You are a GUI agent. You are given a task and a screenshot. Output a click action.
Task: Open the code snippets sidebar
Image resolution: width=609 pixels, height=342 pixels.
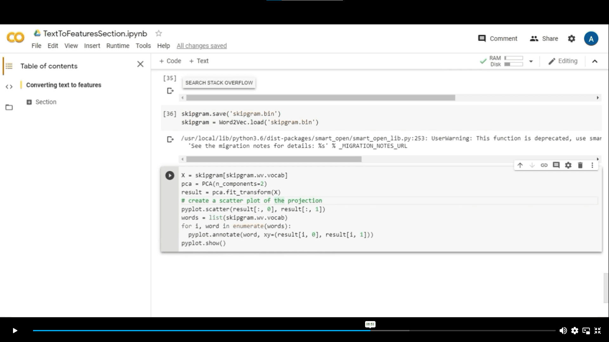(x=9, y=86)
